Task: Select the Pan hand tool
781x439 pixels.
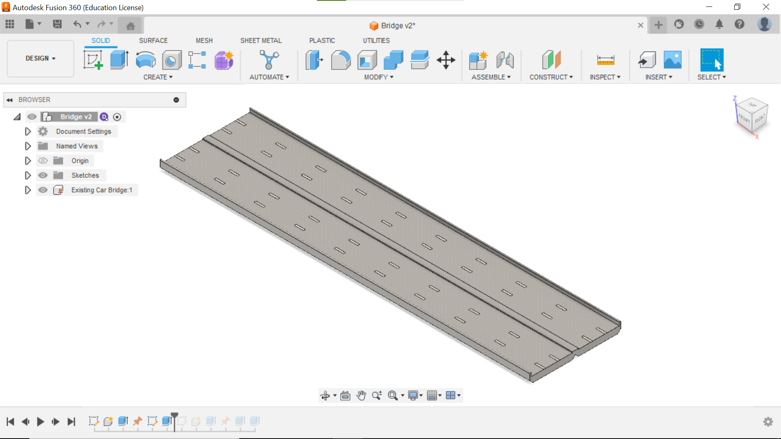Action: pyautogui.click(x=361, y=396)
